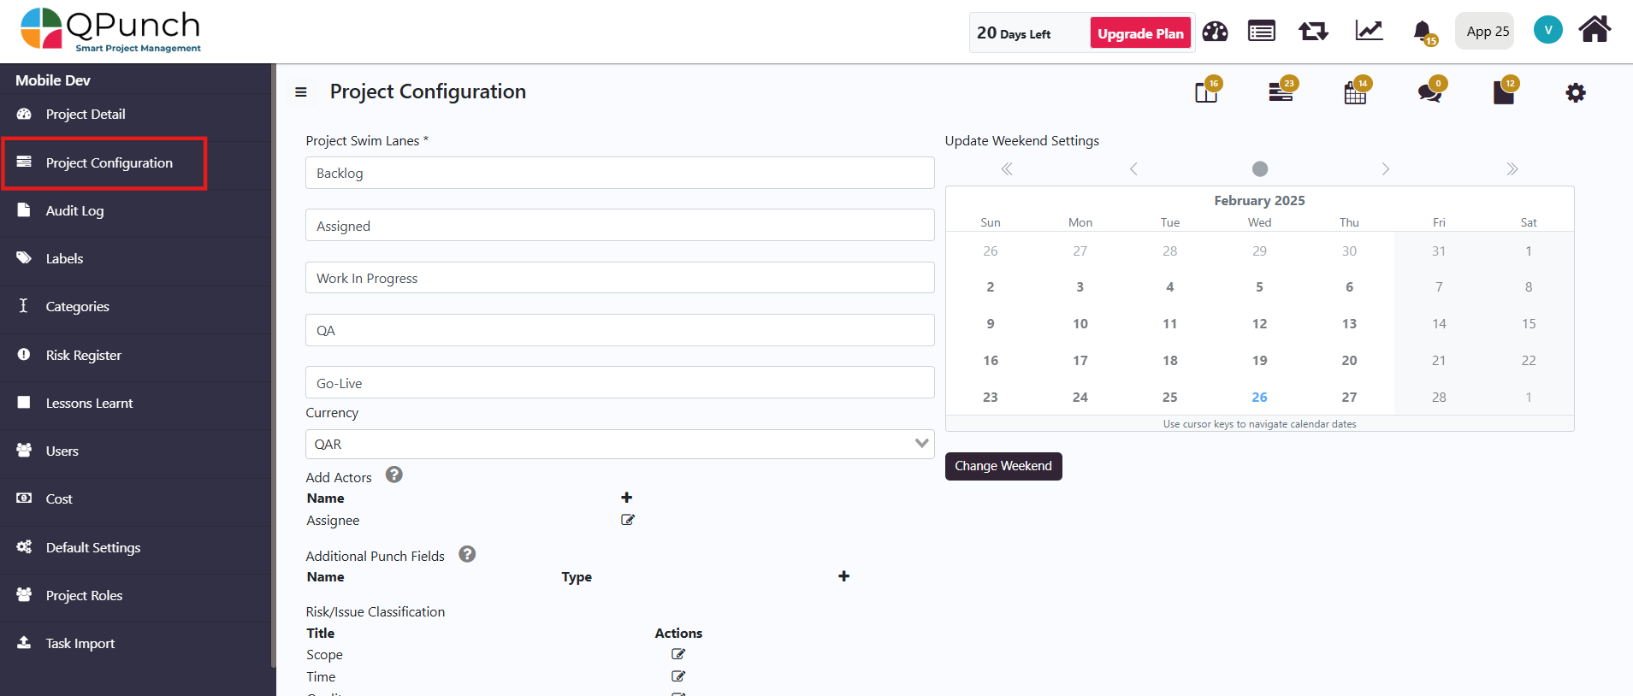Click the Change Weekend button
This screenshot has height=696, width=1633.
[x=1003, y=466]
